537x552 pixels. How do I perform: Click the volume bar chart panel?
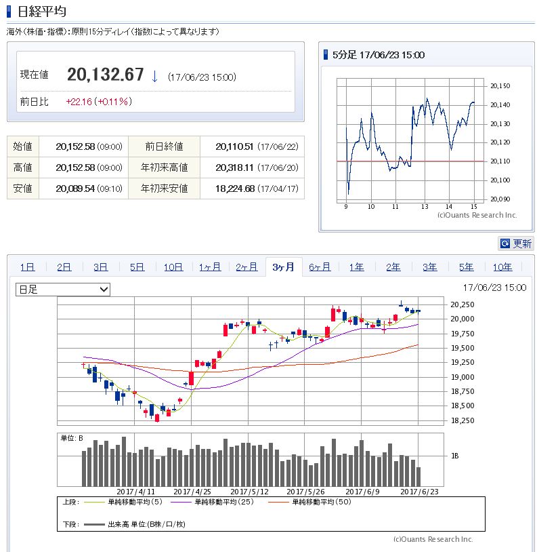click(x=251, y=459)
